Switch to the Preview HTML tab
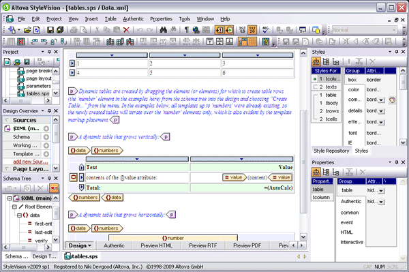Screen dimensions: 409x272 pyautogui.click(x=157, y=245)
